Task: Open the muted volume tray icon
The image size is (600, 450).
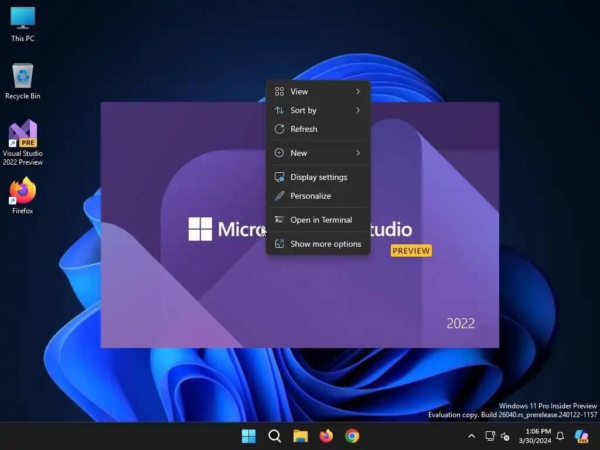Action: [x=505, y=436]
